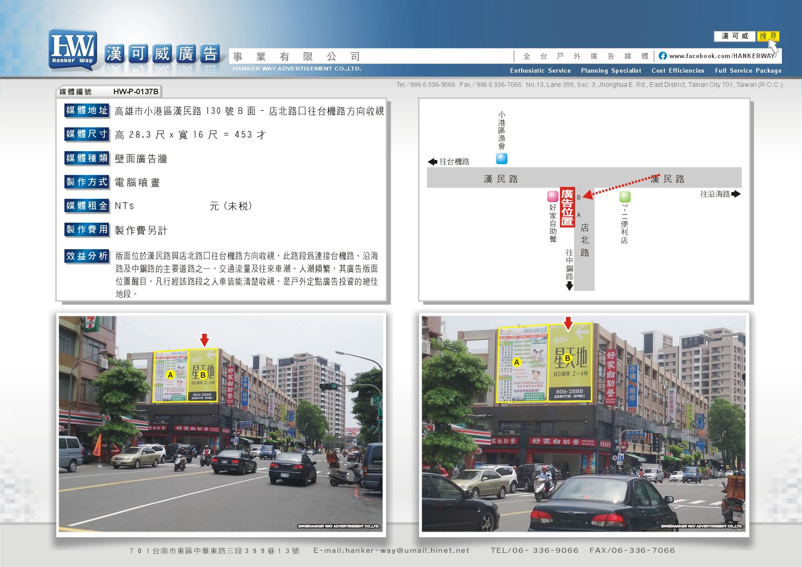
Task: Click the 店北路 road label on map
Action: pos(585,240)
